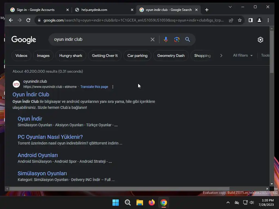Search by image with Google Lens
Viewport: 279px width, 209px height.
[177, 39]
